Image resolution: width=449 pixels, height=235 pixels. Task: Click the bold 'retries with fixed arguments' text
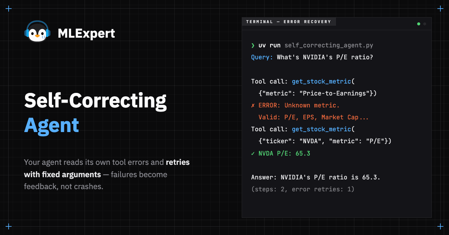(107, 168)
